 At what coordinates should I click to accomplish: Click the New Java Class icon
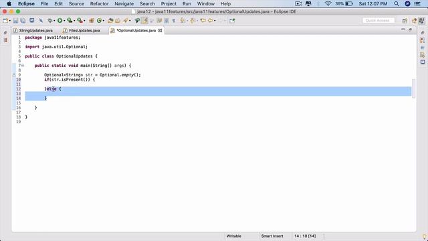point(100,21)
